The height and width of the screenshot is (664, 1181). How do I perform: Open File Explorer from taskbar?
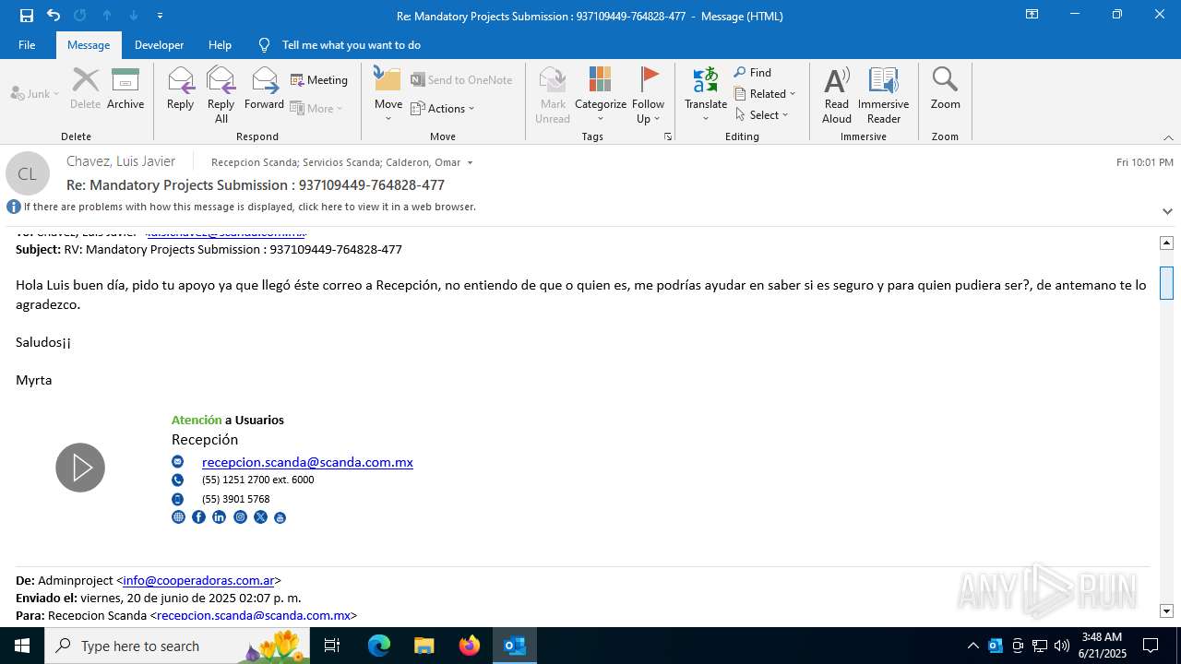(424, 646)
